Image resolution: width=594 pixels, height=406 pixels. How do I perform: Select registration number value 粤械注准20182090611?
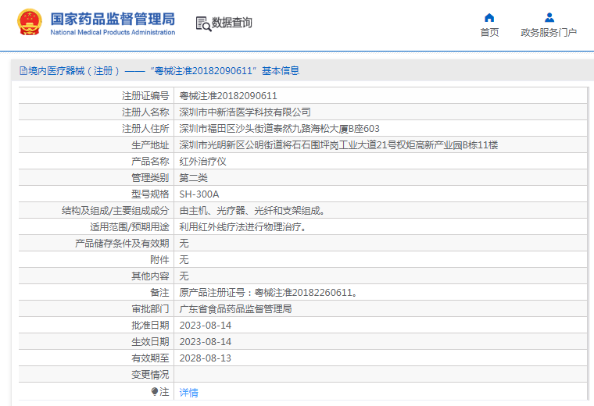pyautogui.click(x=228, y=96)
